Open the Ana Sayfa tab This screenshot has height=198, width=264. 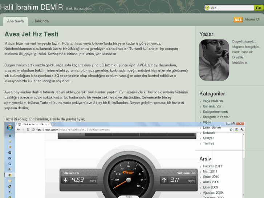(x=15, y=21)
